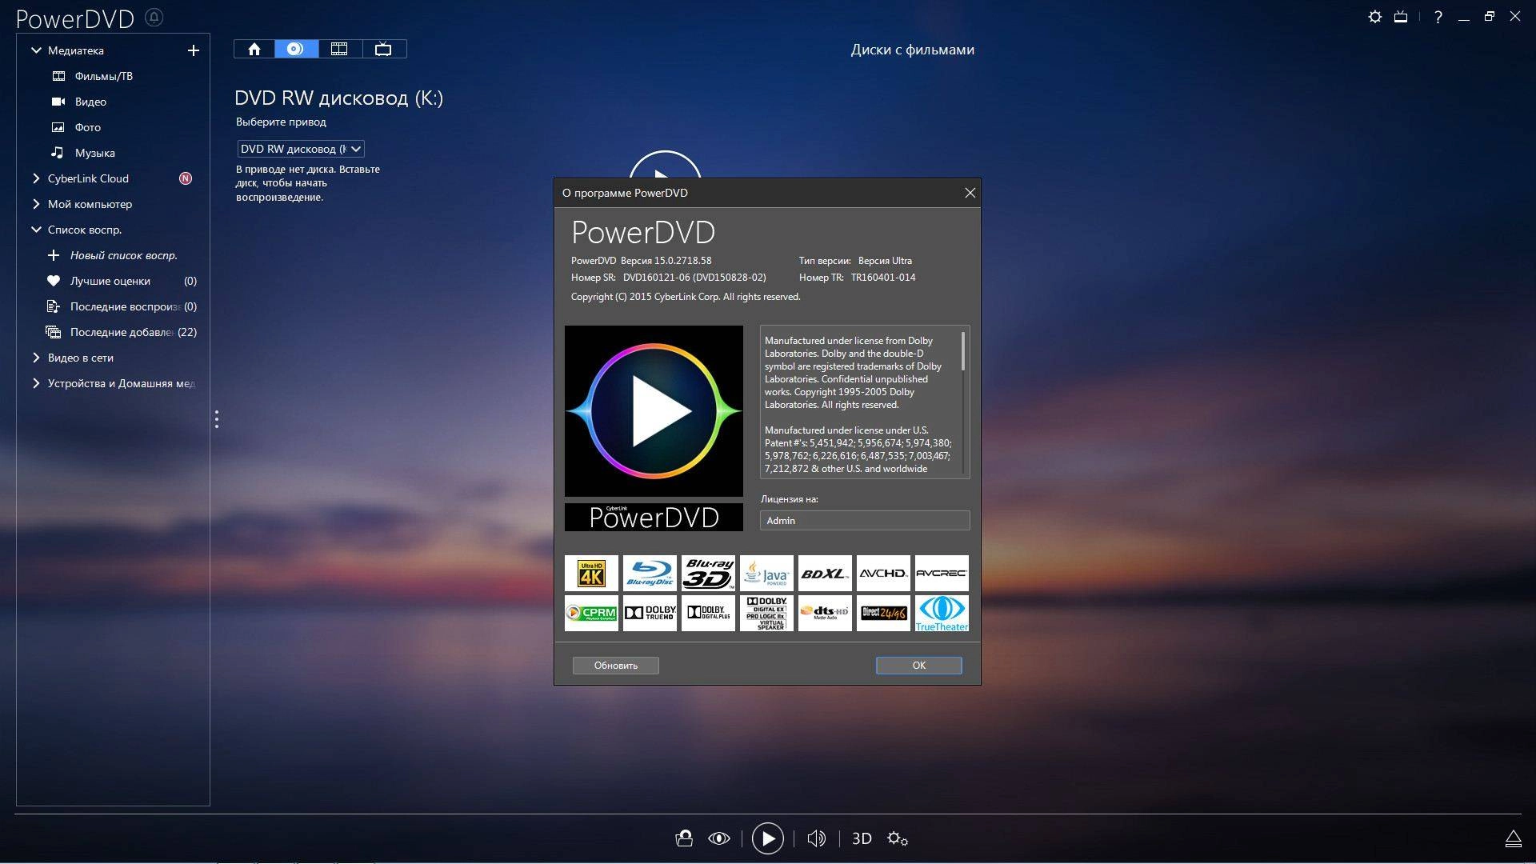Click the Blu-ray 3D logo

(708, 574)
